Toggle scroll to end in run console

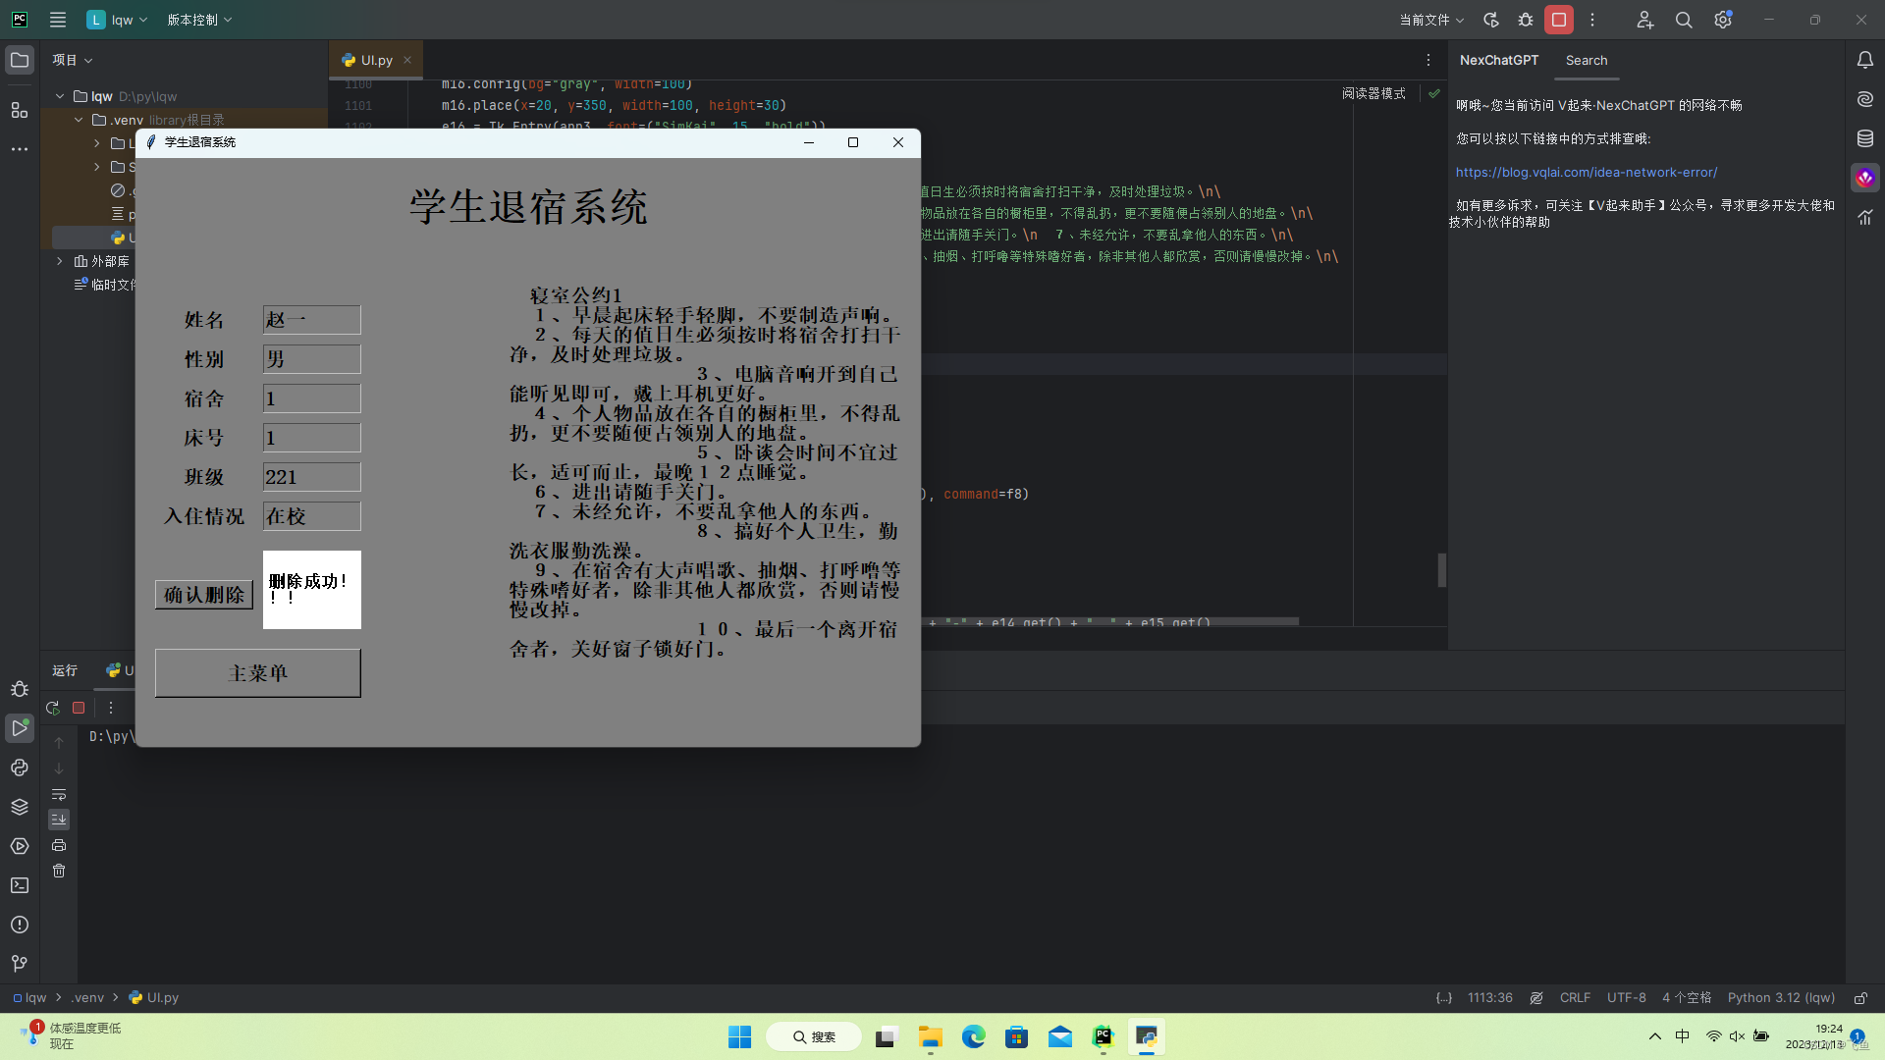59,820
